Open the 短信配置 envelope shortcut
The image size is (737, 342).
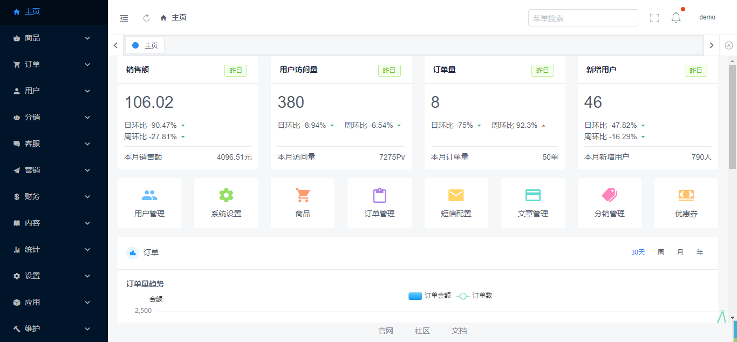point(456,195)
